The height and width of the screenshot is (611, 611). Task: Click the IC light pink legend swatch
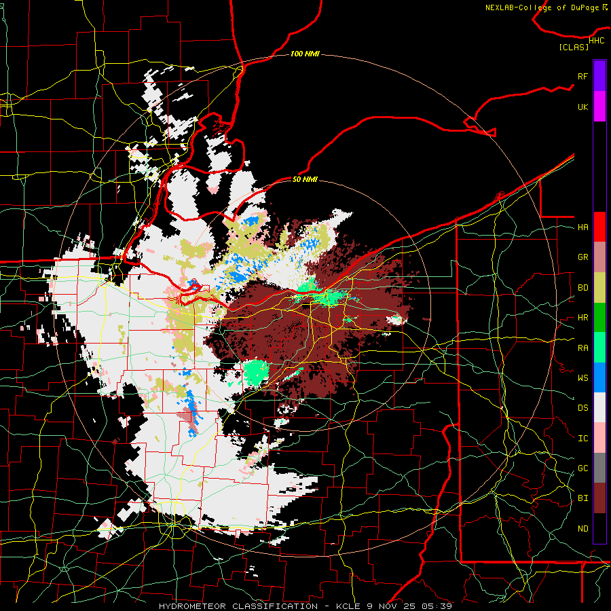[x=599, y=438]
